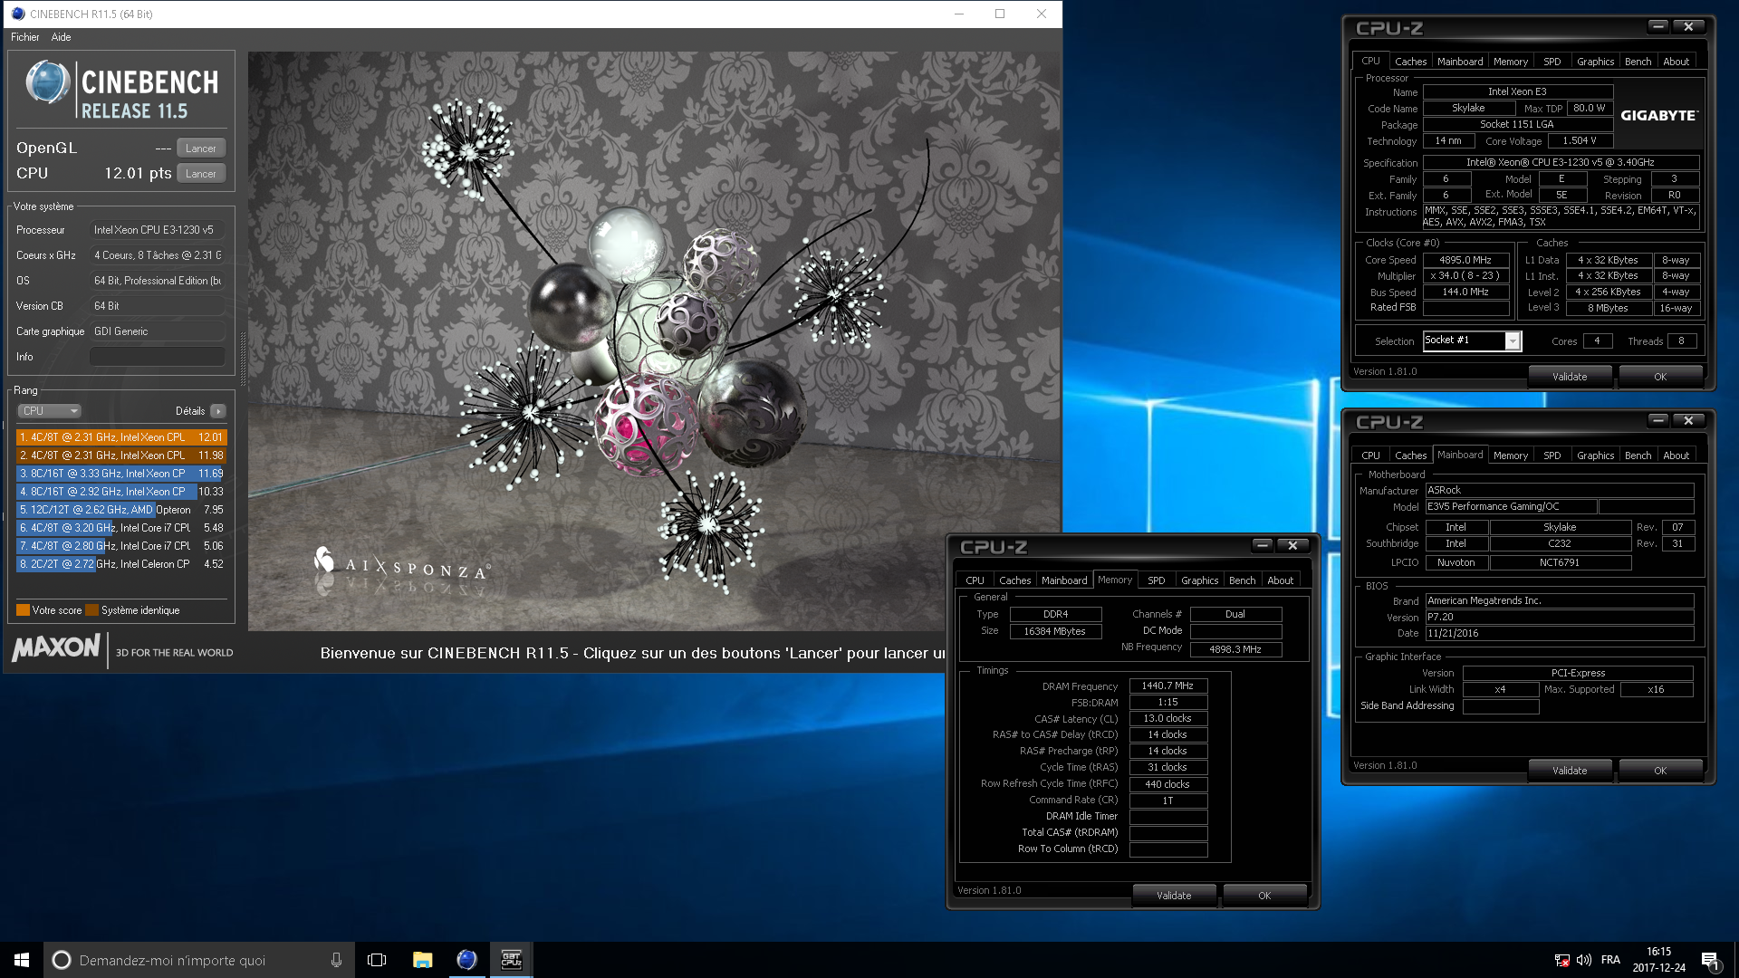Click the Cinebench taskbar icon
Viewport: 1739px width, 978px height.
click(466, 960)
